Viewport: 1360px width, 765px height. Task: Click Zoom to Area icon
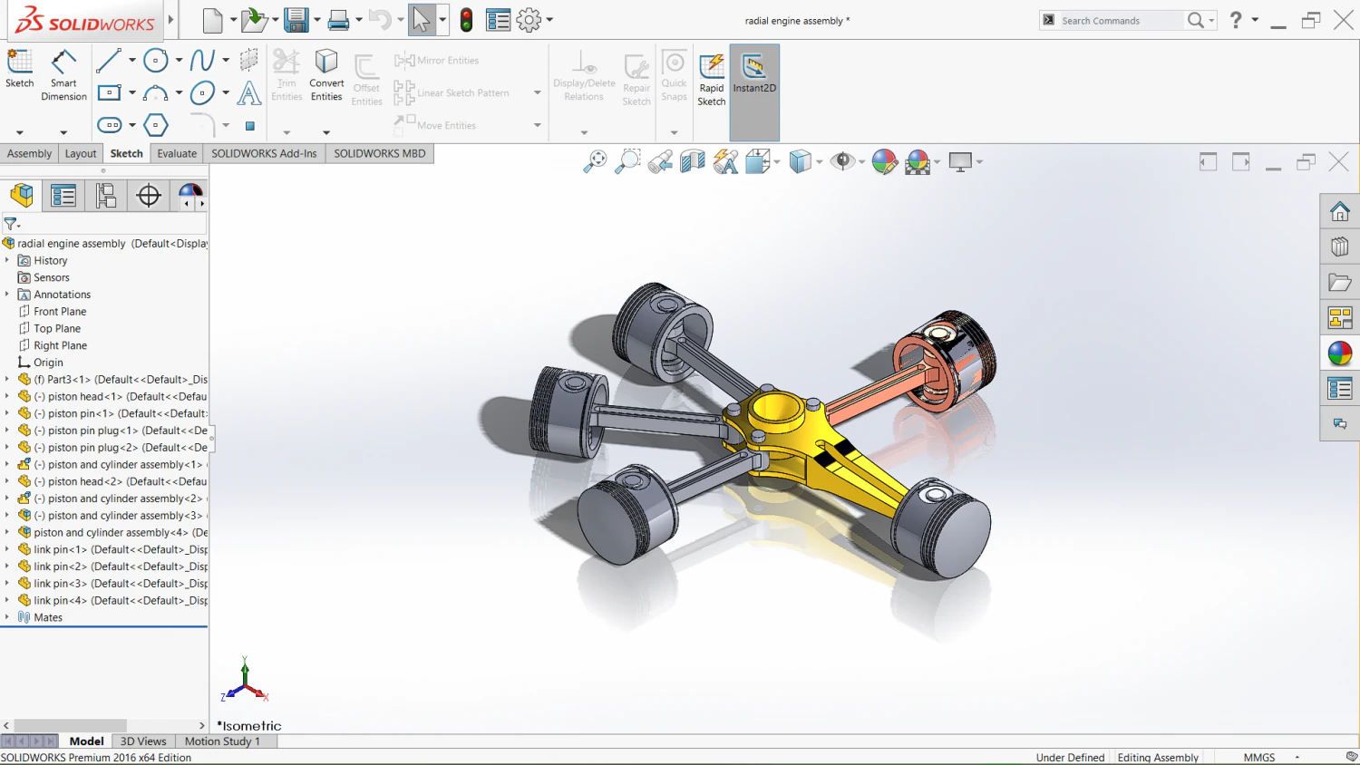click(627, 161)
